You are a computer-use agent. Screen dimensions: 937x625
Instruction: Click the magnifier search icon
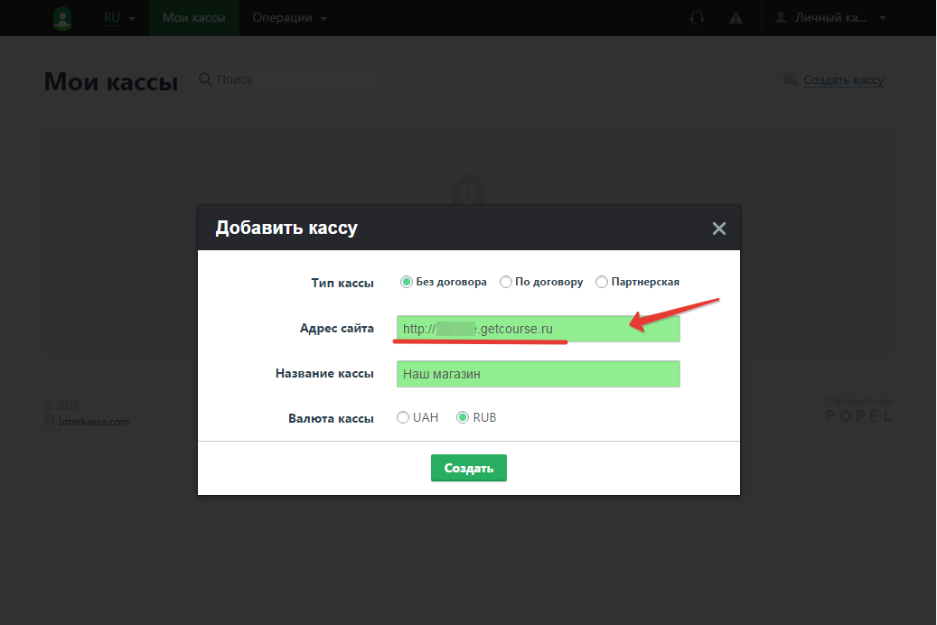(205, 79)
